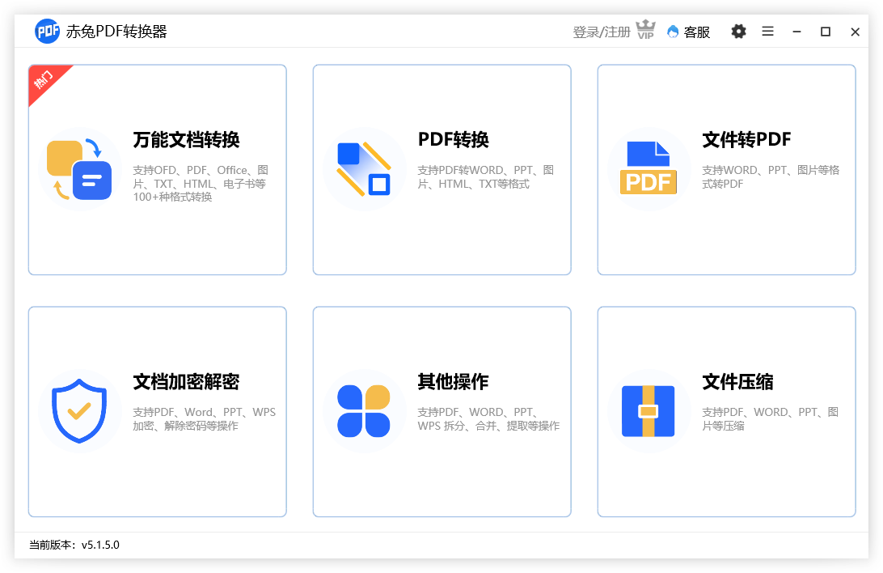
Task: Open the 登录/注册 link
Action: (x=602, y=31)
